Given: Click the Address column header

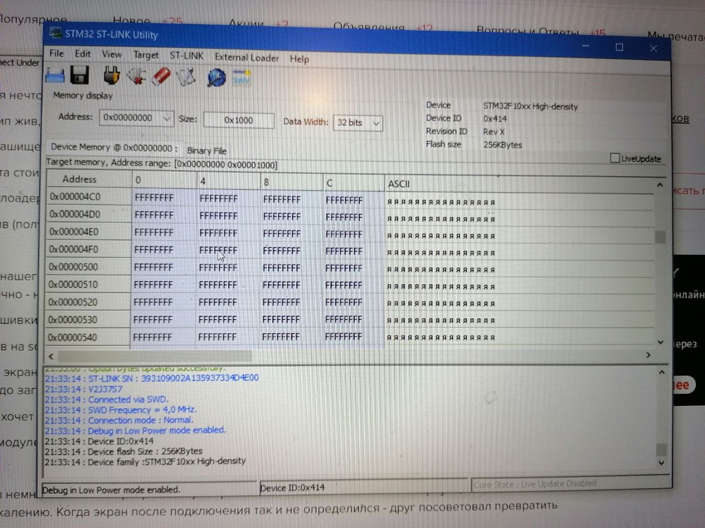Looking at the screenshot, I should 89,179.
